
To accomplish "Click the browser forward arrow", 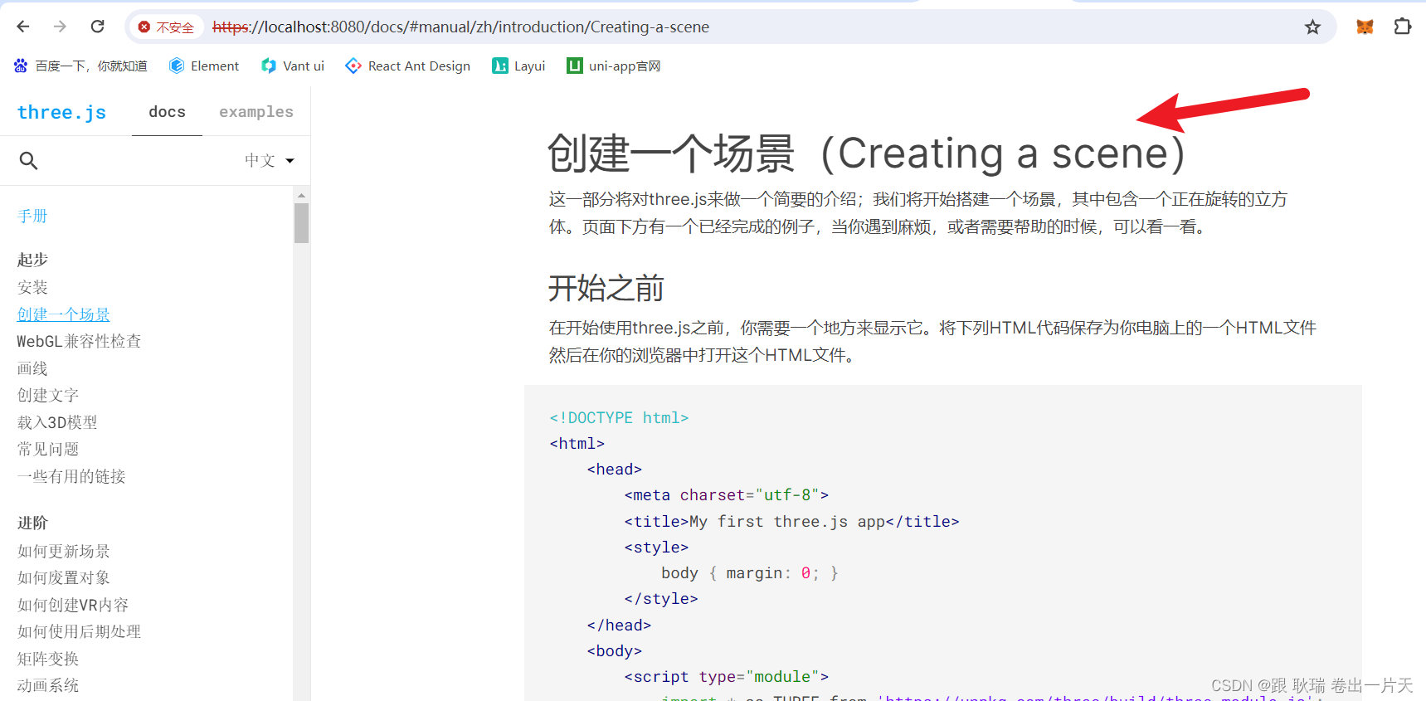I will click(60, 27).
